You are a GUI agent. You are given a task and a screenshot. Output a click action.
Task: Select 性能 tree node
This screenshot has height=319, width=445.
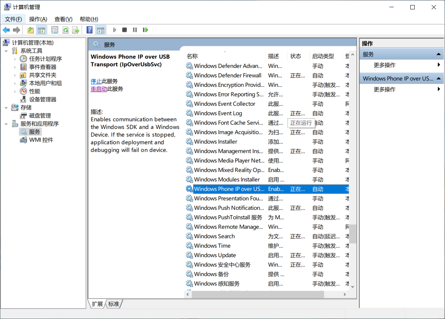[x=35, y=91]
